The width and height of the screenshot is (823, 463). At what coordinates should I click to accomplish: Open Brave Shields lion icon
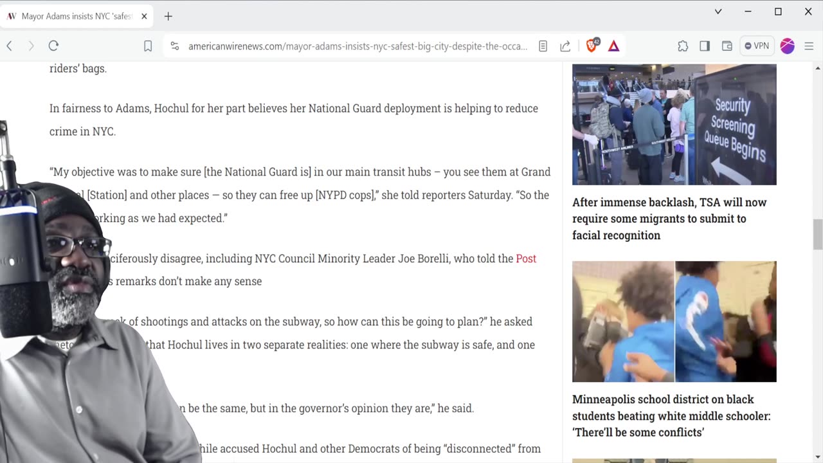click(592, 46)
